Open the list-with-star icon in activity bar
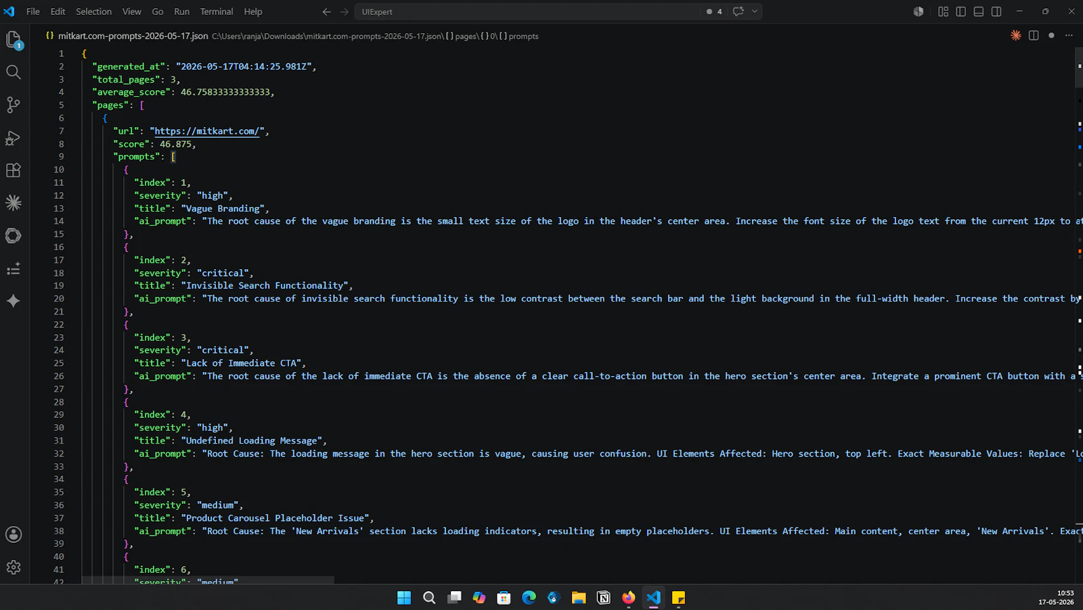1083x610 pixels. pos(14,268)
